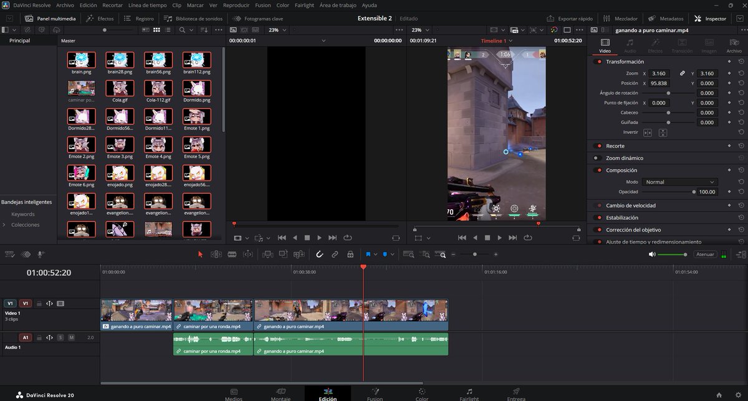
Task: Select the Keywords smart bin
Action: coord(23,214)
